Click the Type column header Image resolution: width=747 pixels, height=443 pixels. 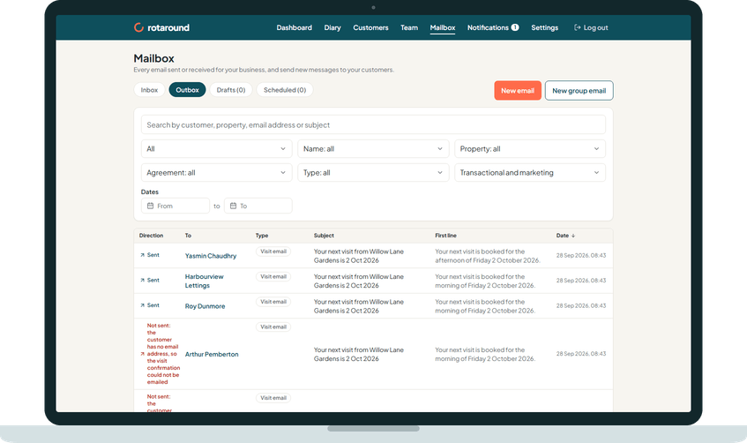tap(262, 236)
